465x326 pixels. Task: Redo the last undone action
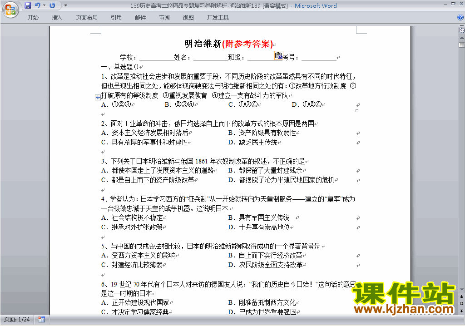coord(53,5)
